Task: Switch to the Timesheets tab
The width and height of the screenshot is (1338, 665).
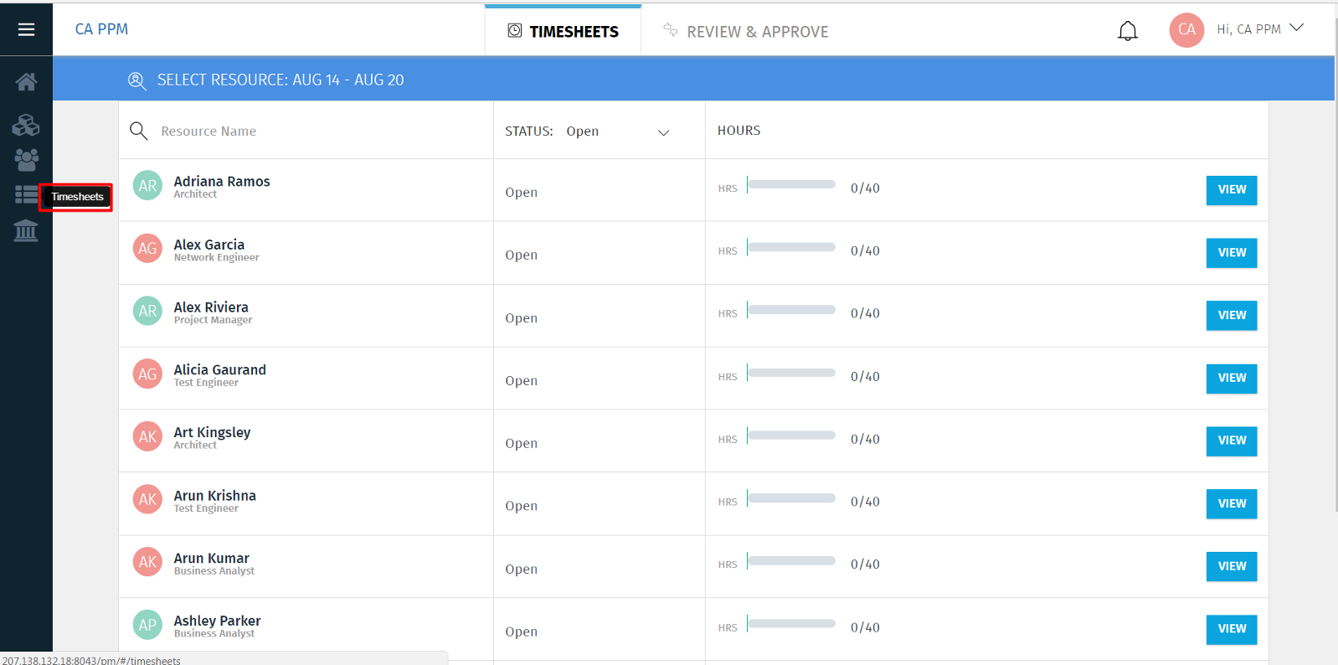Action: 563,31
